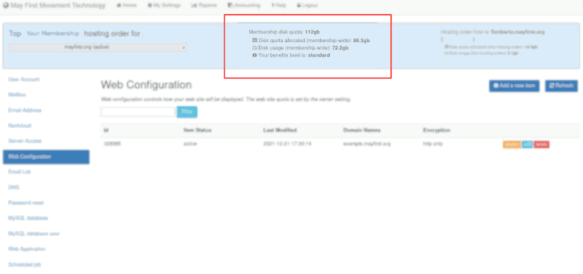This screenshot has width=583, height=274.
Task: Select Web Application in the sidebar
Action: (x=26, y=249)
